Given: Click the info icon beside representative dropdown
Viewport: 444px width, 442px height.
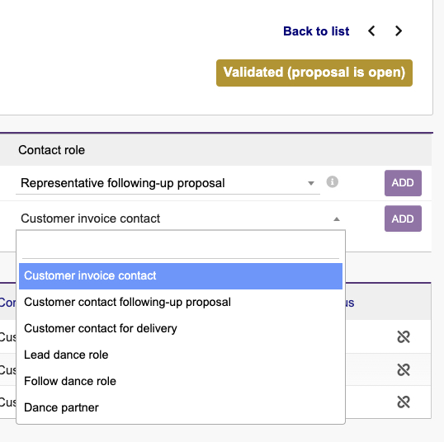Looking at the screenshot, I should 332,182.
